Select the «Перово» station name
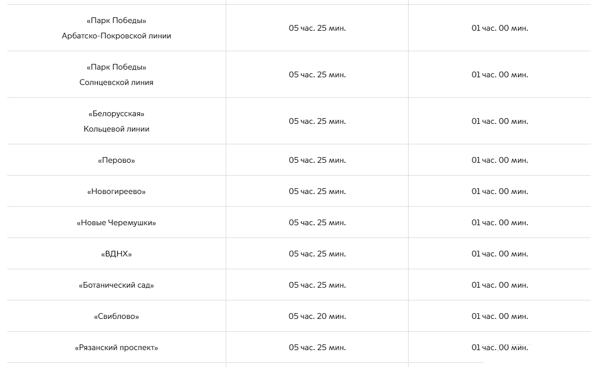 point(116,160)
